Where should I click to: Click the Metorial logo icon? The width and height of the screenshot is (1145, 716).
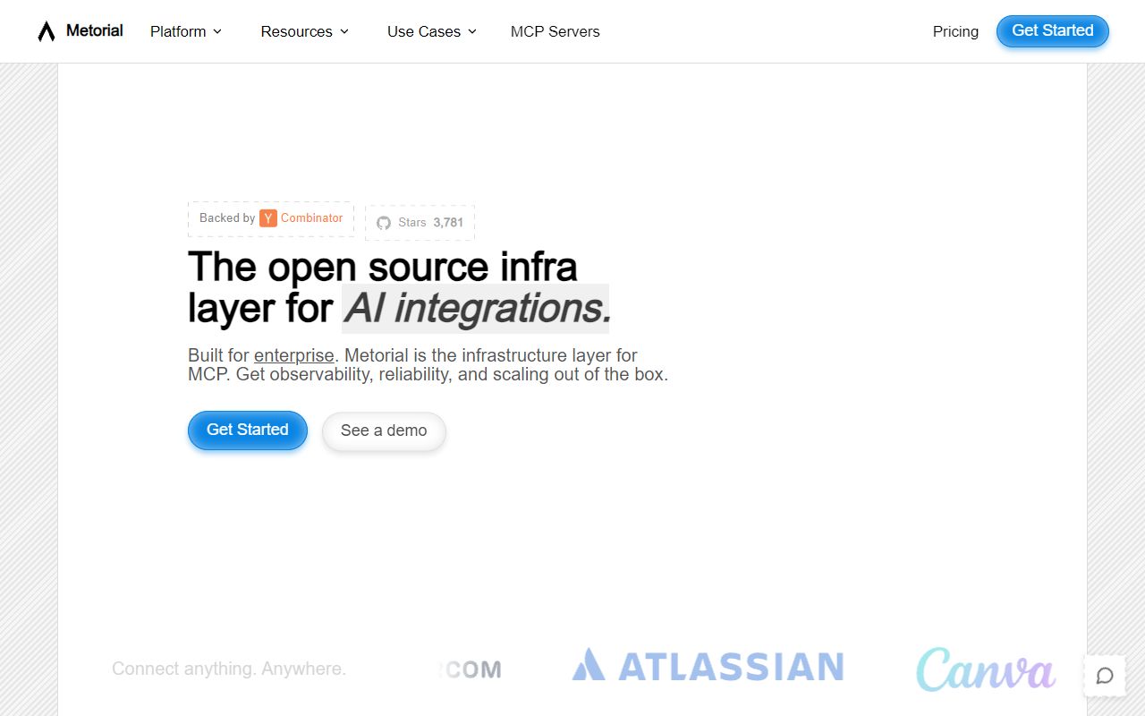[x=47, y=31]
